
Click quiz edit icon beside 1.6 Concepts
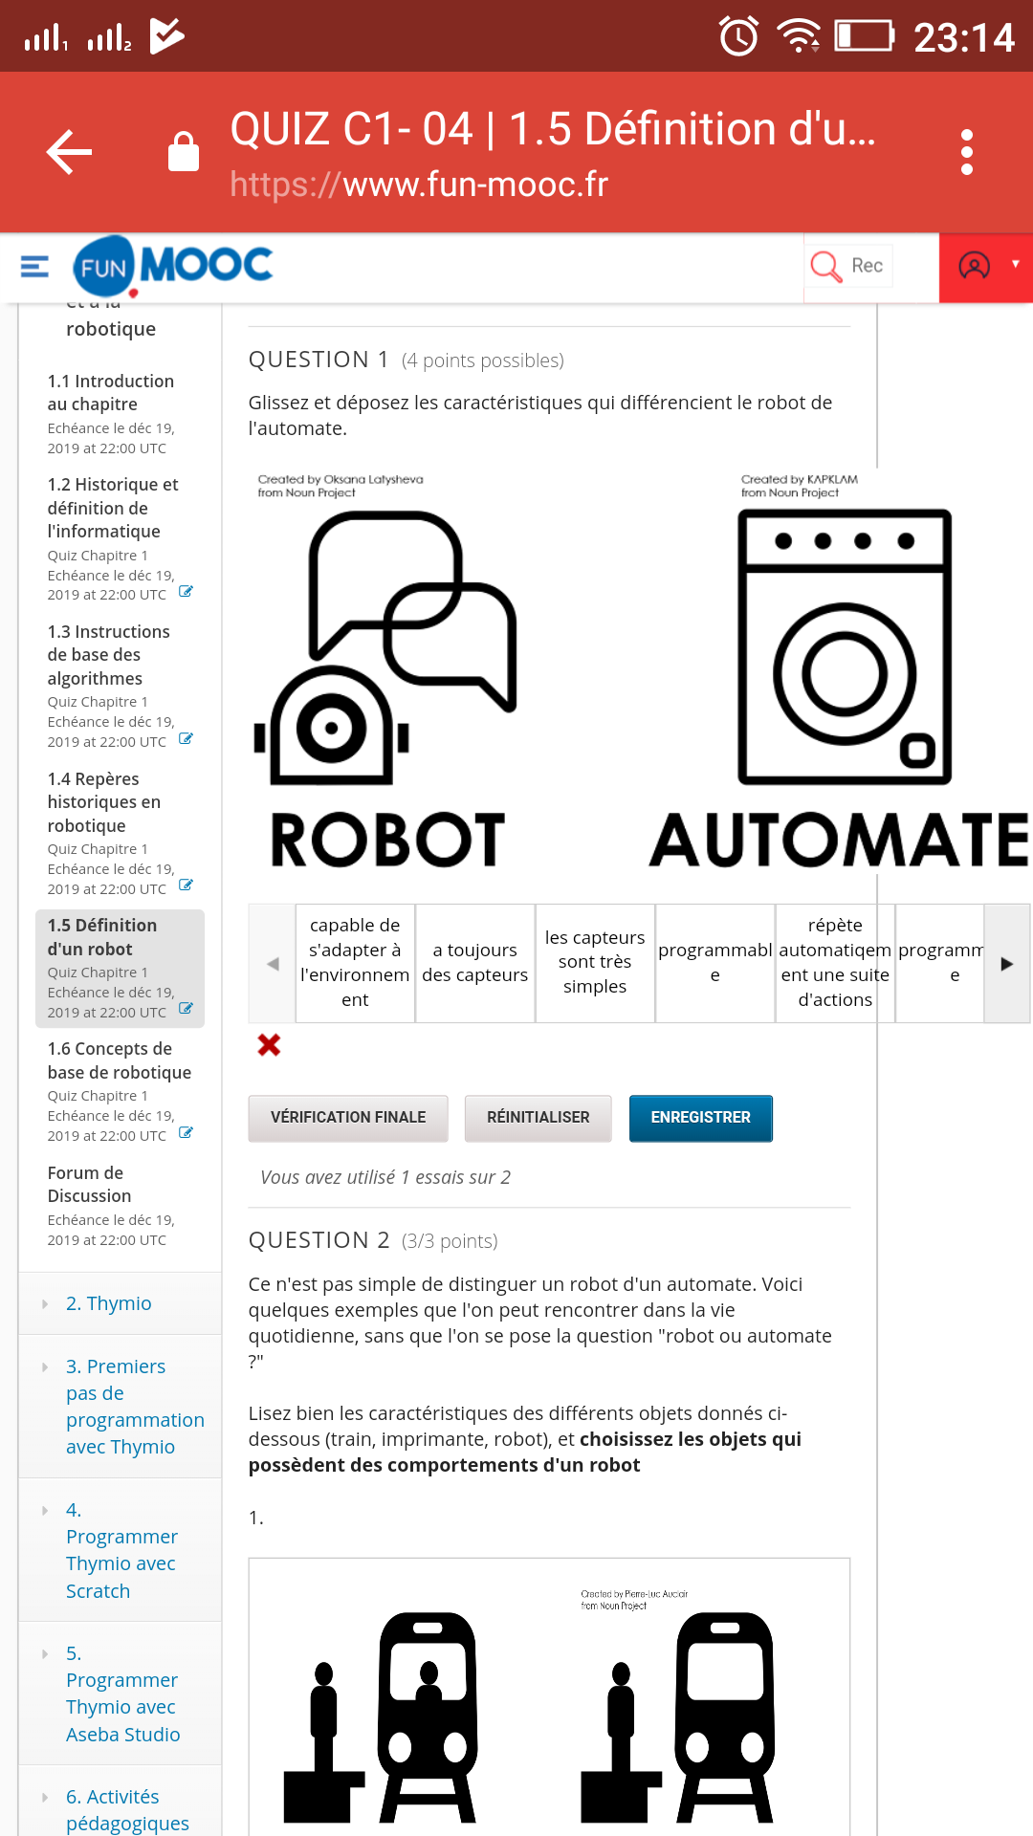click(187, 1133)
